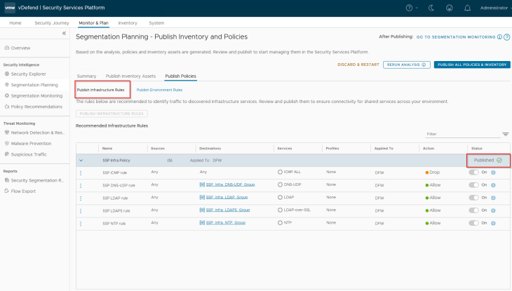Click help icon next to Go To Segmentation Monitoring
The image size is (512, 291).
point(499,36)
